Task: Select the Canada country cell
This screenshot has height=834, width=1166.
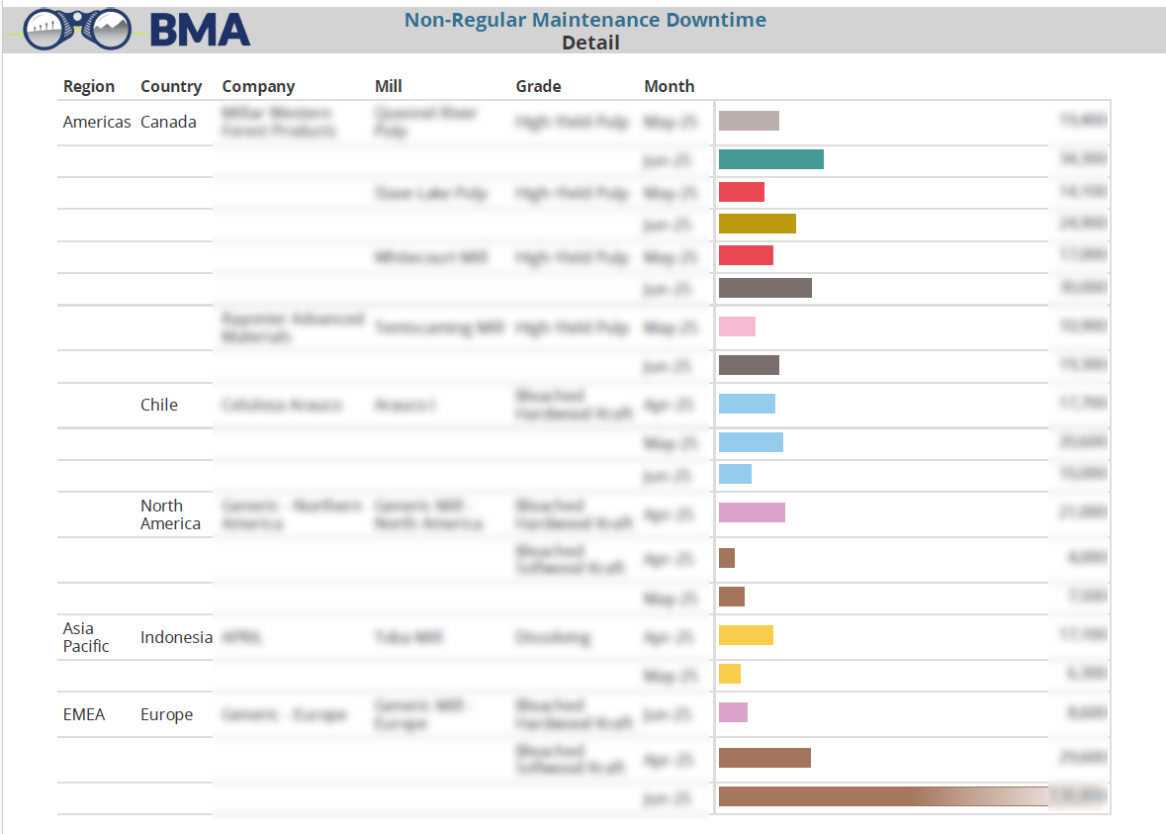Action: [168, 122]
